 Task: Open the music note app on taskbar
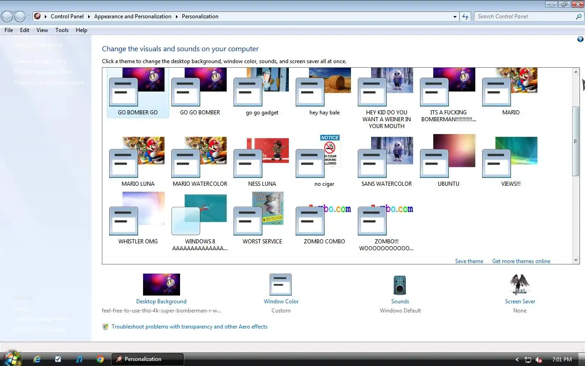pyautogui.click(x=79, y=360)
